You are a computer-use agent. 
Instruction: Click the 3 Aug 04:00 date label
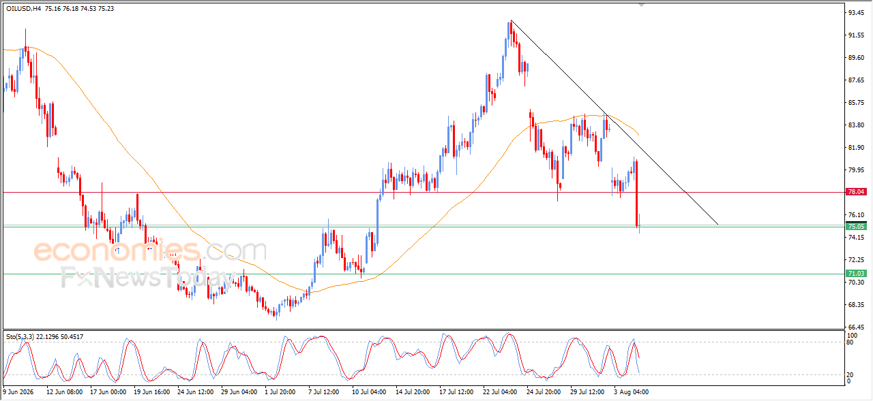(630, 392)
